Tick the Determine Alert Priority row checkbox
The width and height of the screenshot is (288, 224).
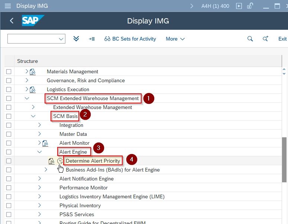[9, 161]
